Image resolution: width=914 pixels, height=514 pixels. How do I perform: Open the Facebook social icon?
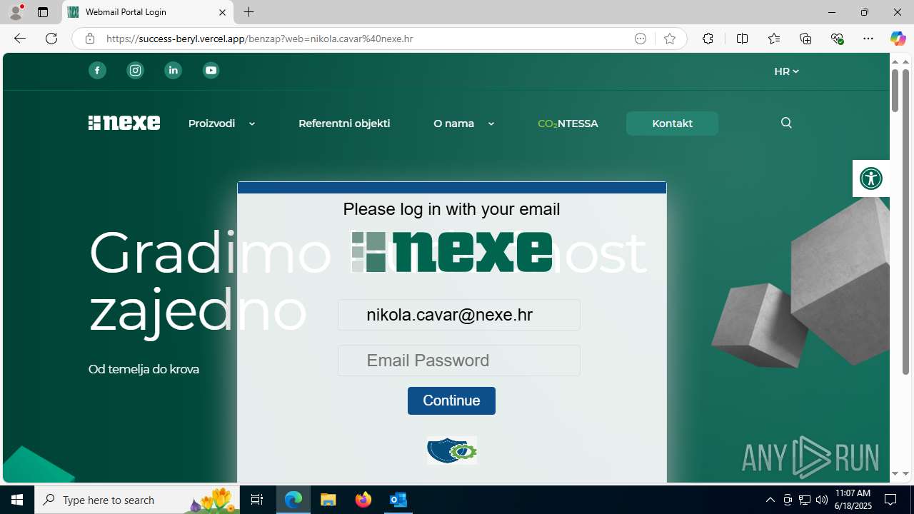pyautogui.click(x=97, y=70)
